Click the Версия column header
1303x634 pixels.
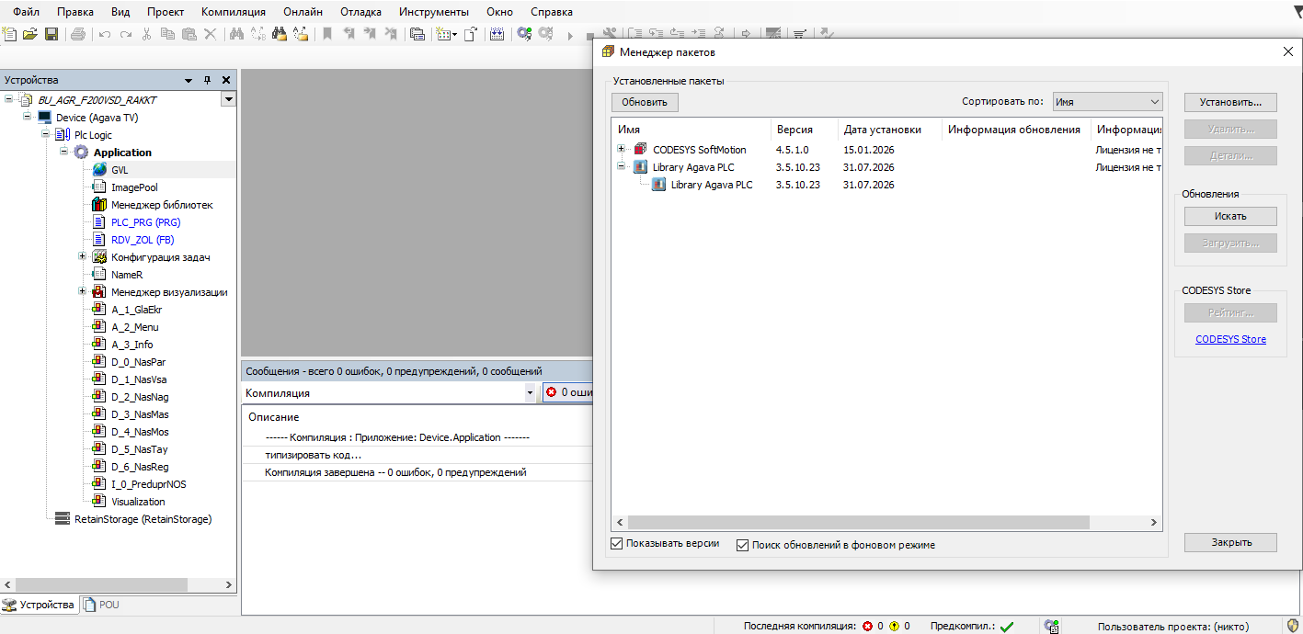(804, 130)
